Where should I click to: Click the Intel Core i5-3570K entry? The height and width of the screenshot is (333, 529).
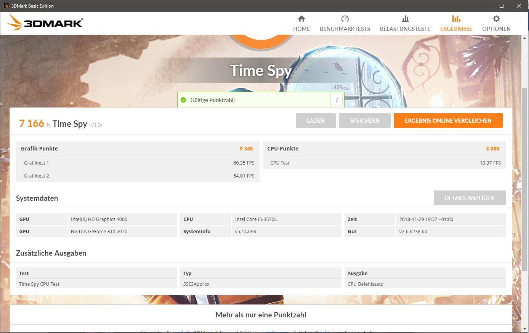(x=256, y=219)
